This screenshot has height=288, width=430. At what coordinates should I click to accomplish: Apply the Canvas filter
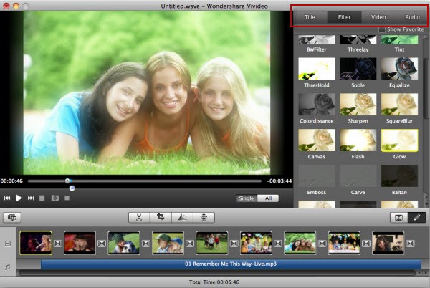pyautogui.click(x=317, y=140)
